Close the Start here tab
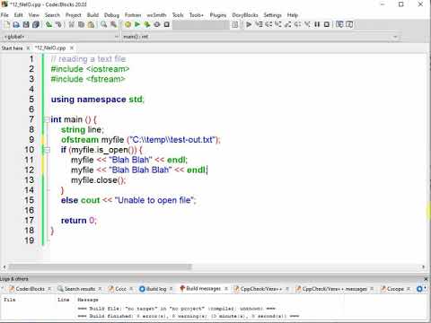The width and height of the screenshot is (431, 323). point(28,48)
